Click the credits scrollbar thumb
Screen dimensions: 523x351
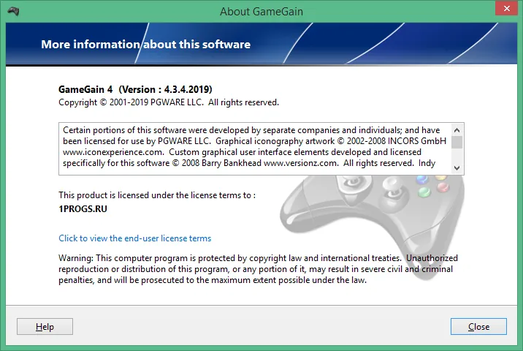(x=457, y=142)
